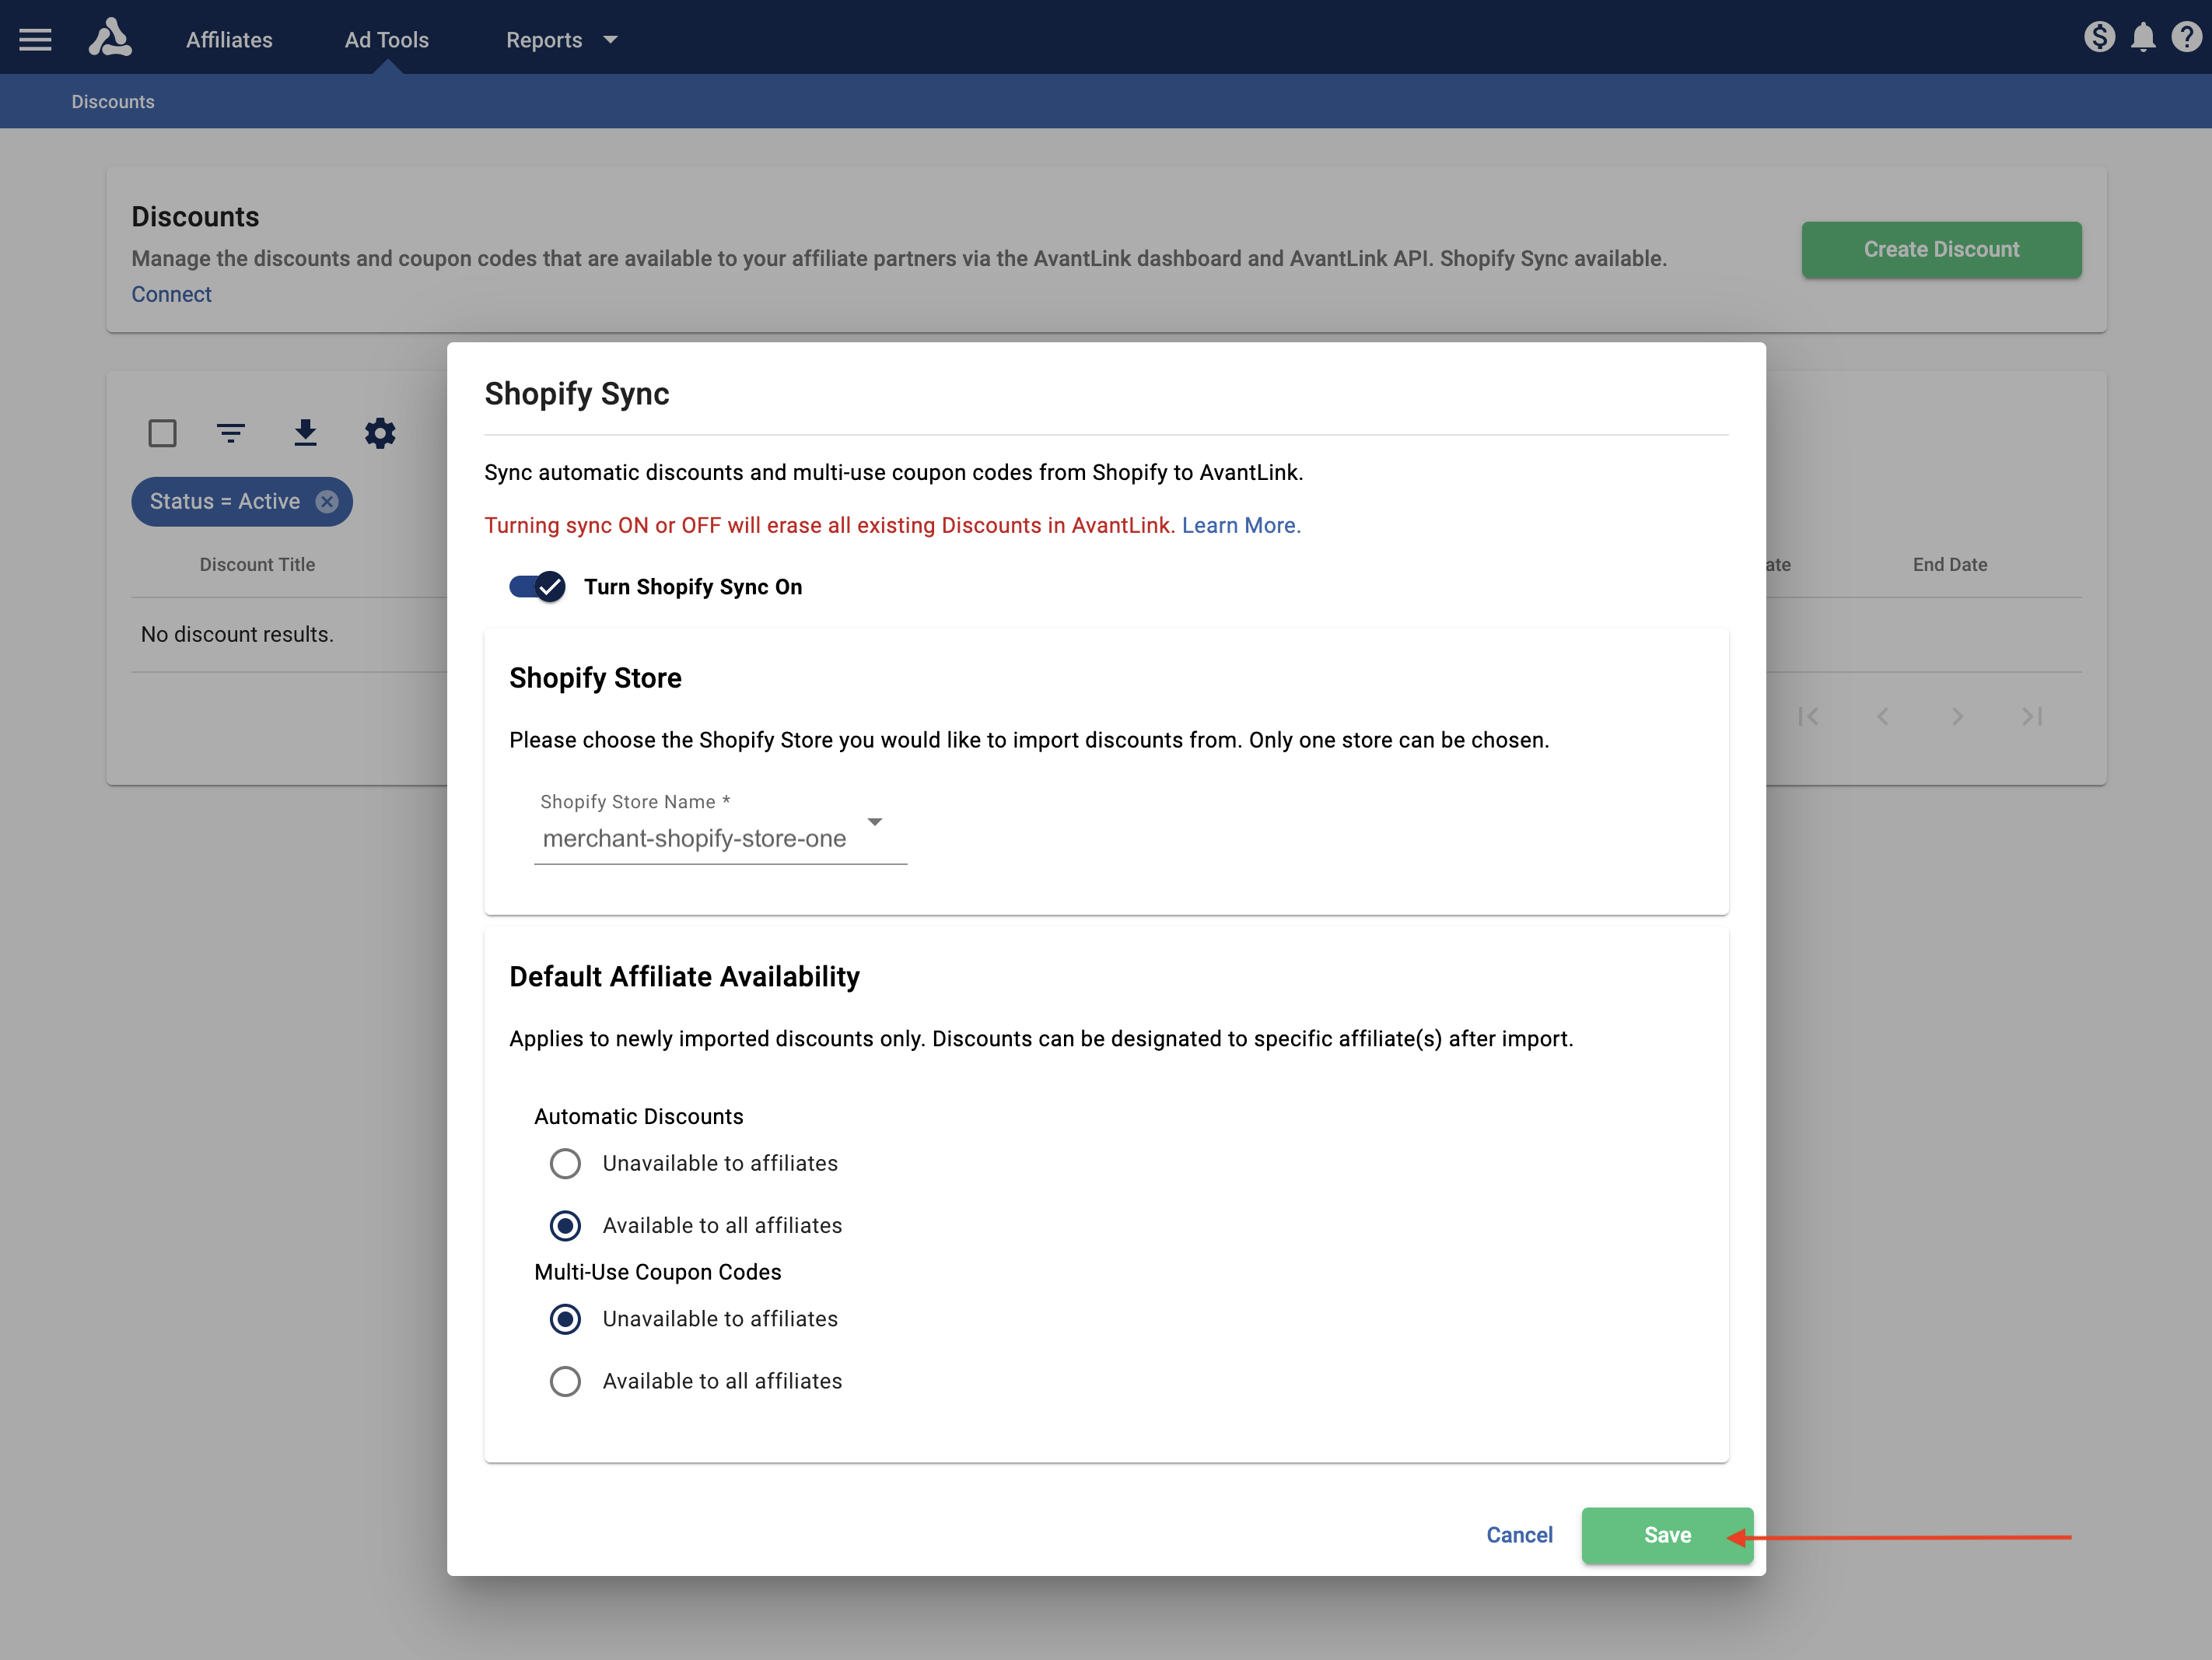This screenshot has width=2212, height=1660.
Task: Jump to last page with pagination arrow
Action: [2031, 716]
